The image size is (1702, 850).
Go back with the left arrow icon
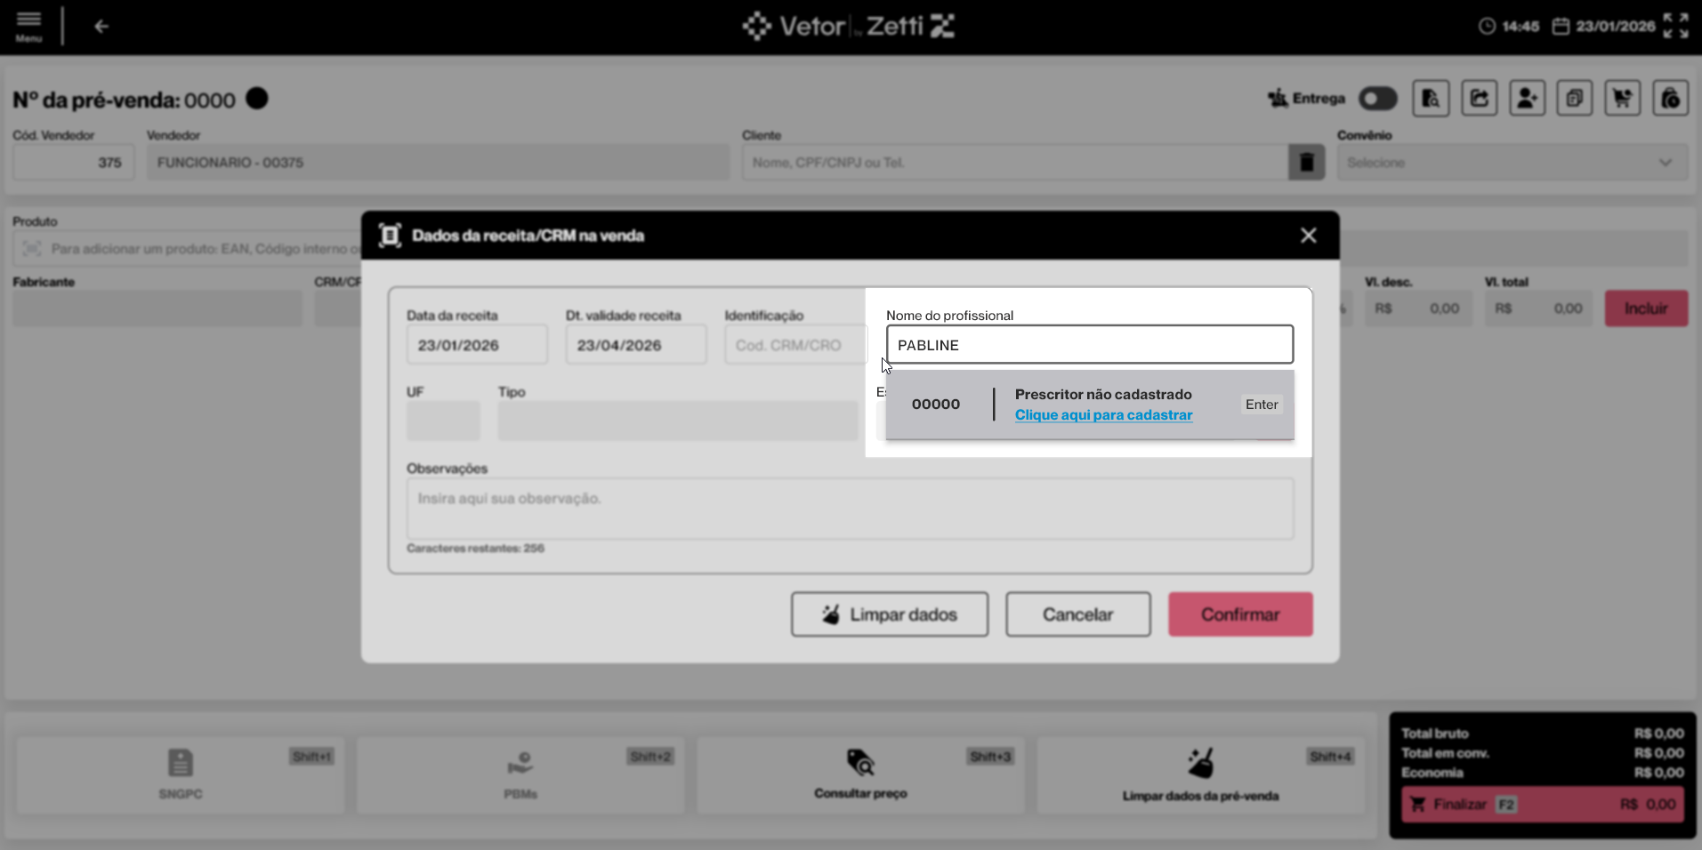[x=101, y=27]
